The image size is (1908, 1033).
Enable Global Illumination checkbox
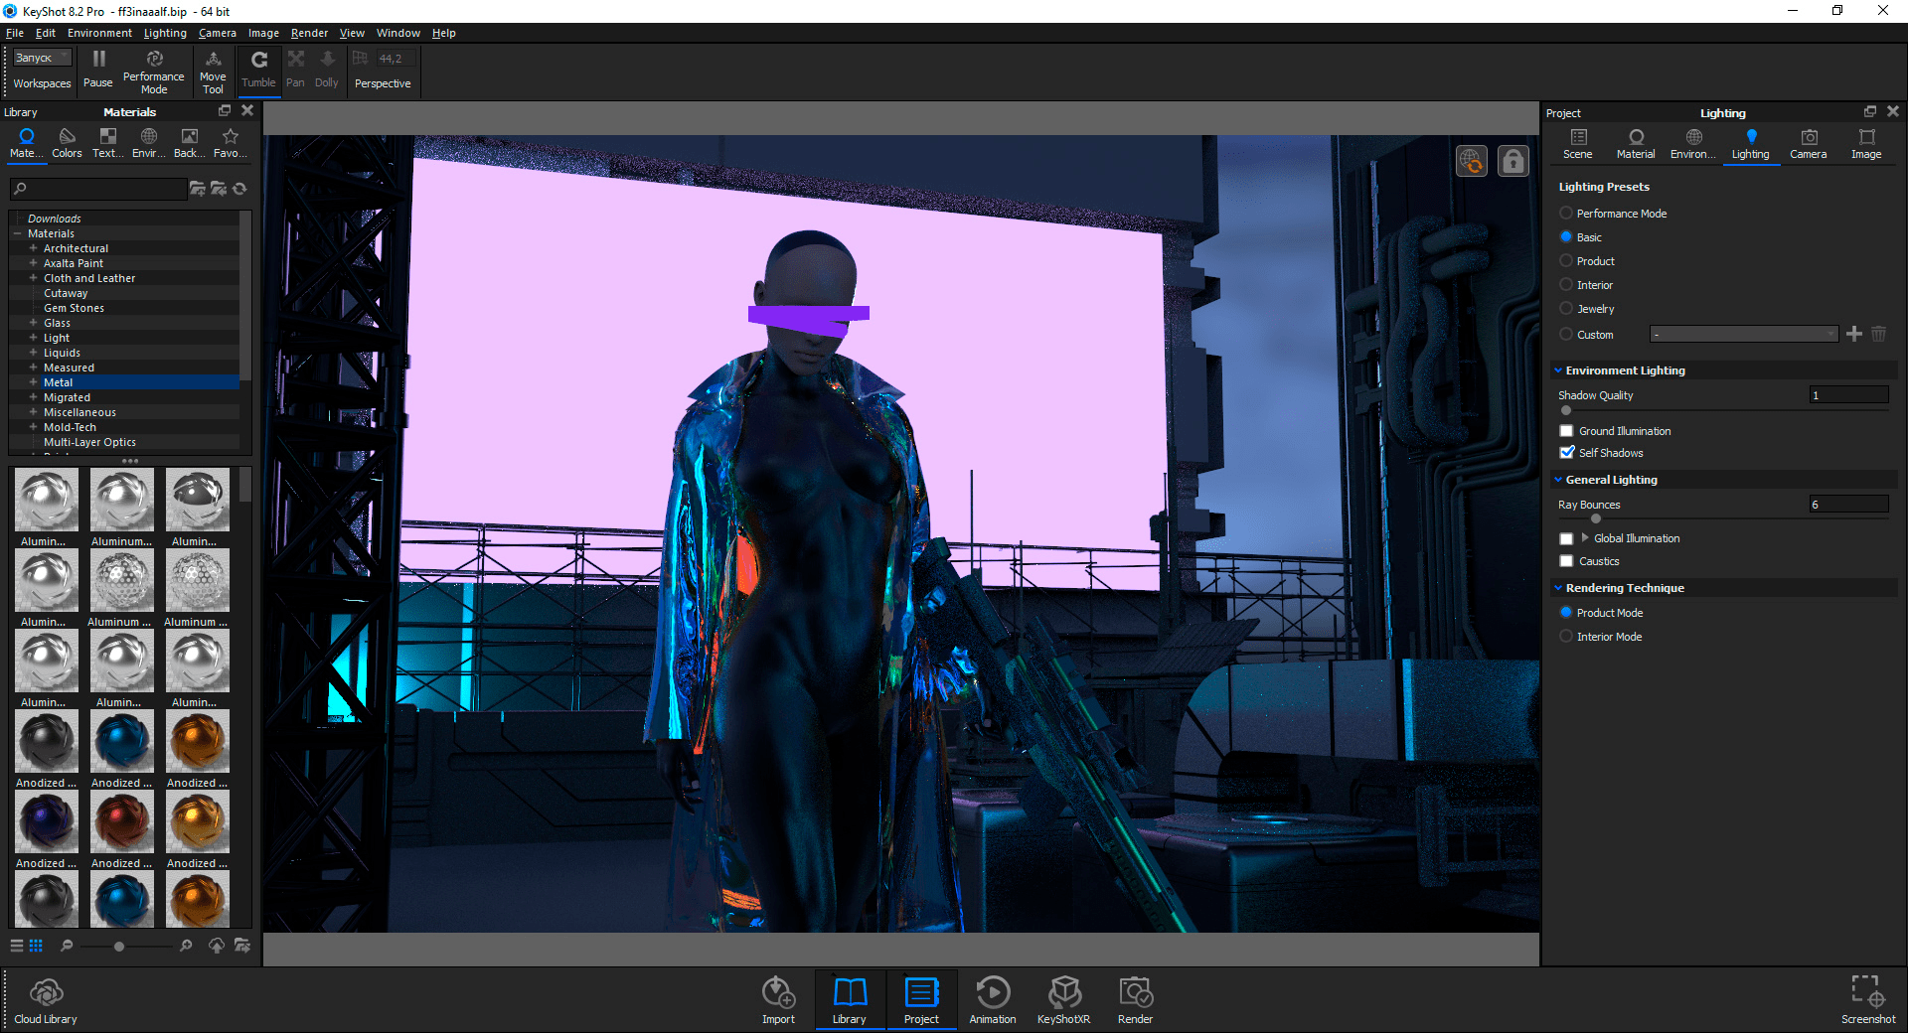(1567, 538)
